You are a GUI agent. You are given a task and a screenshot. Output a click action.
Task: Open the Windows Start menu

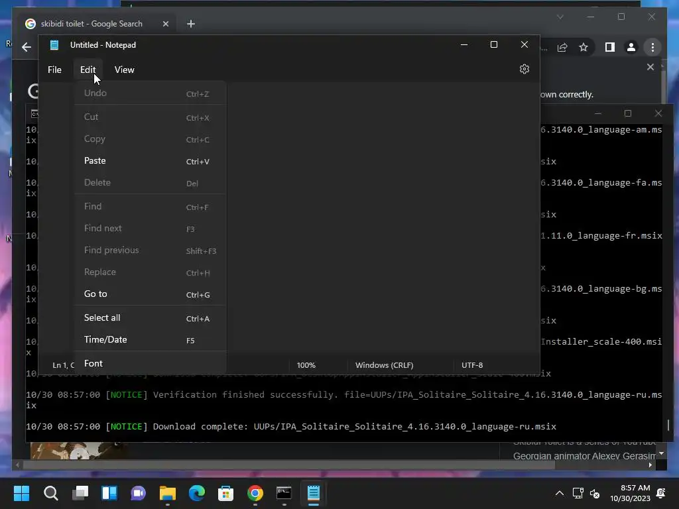(21, 493)
